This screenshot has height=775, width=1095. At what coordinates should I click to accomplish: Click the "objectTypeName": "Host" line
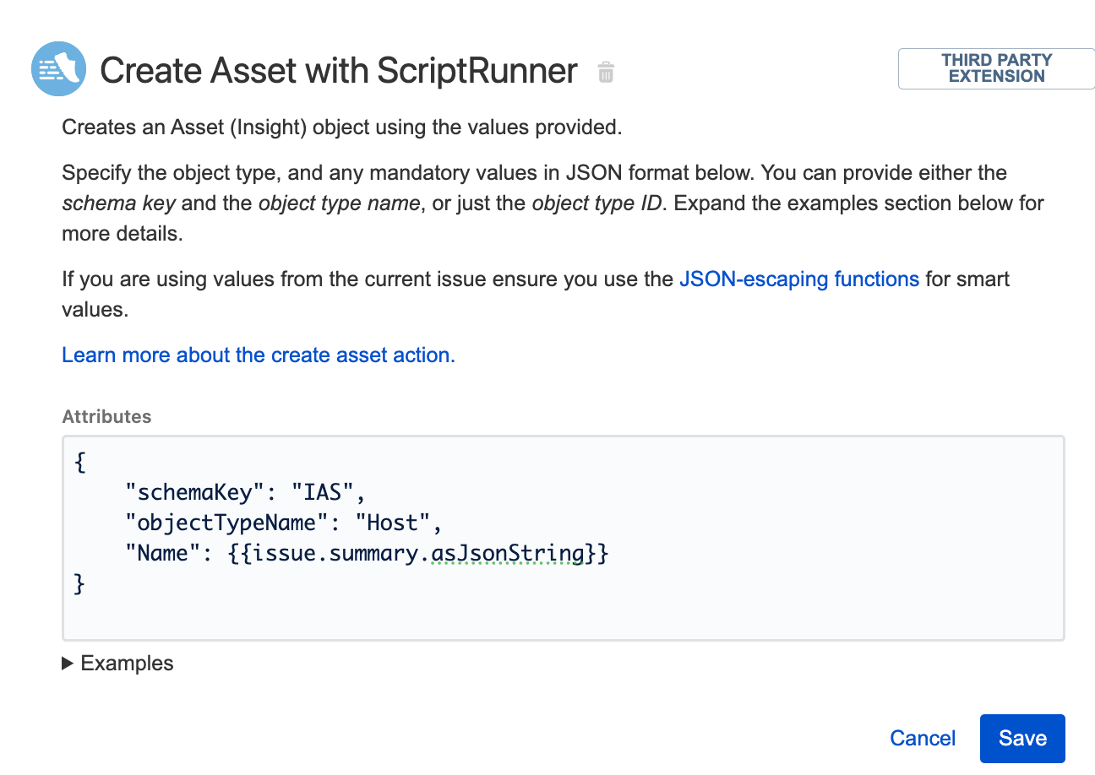[283, 523]
